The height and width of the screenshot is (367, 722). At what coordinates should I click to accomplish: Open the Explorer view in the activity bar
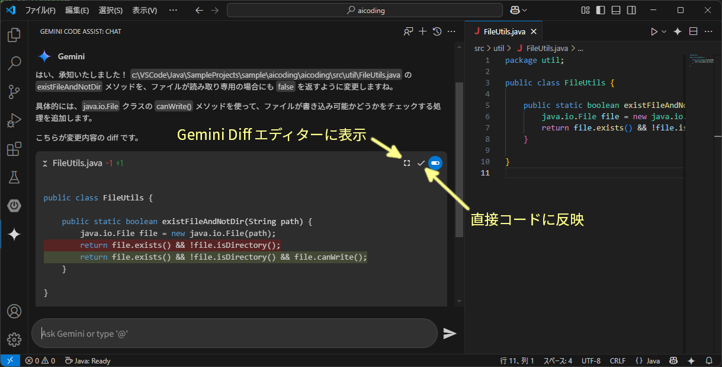[x=14, y=35]
